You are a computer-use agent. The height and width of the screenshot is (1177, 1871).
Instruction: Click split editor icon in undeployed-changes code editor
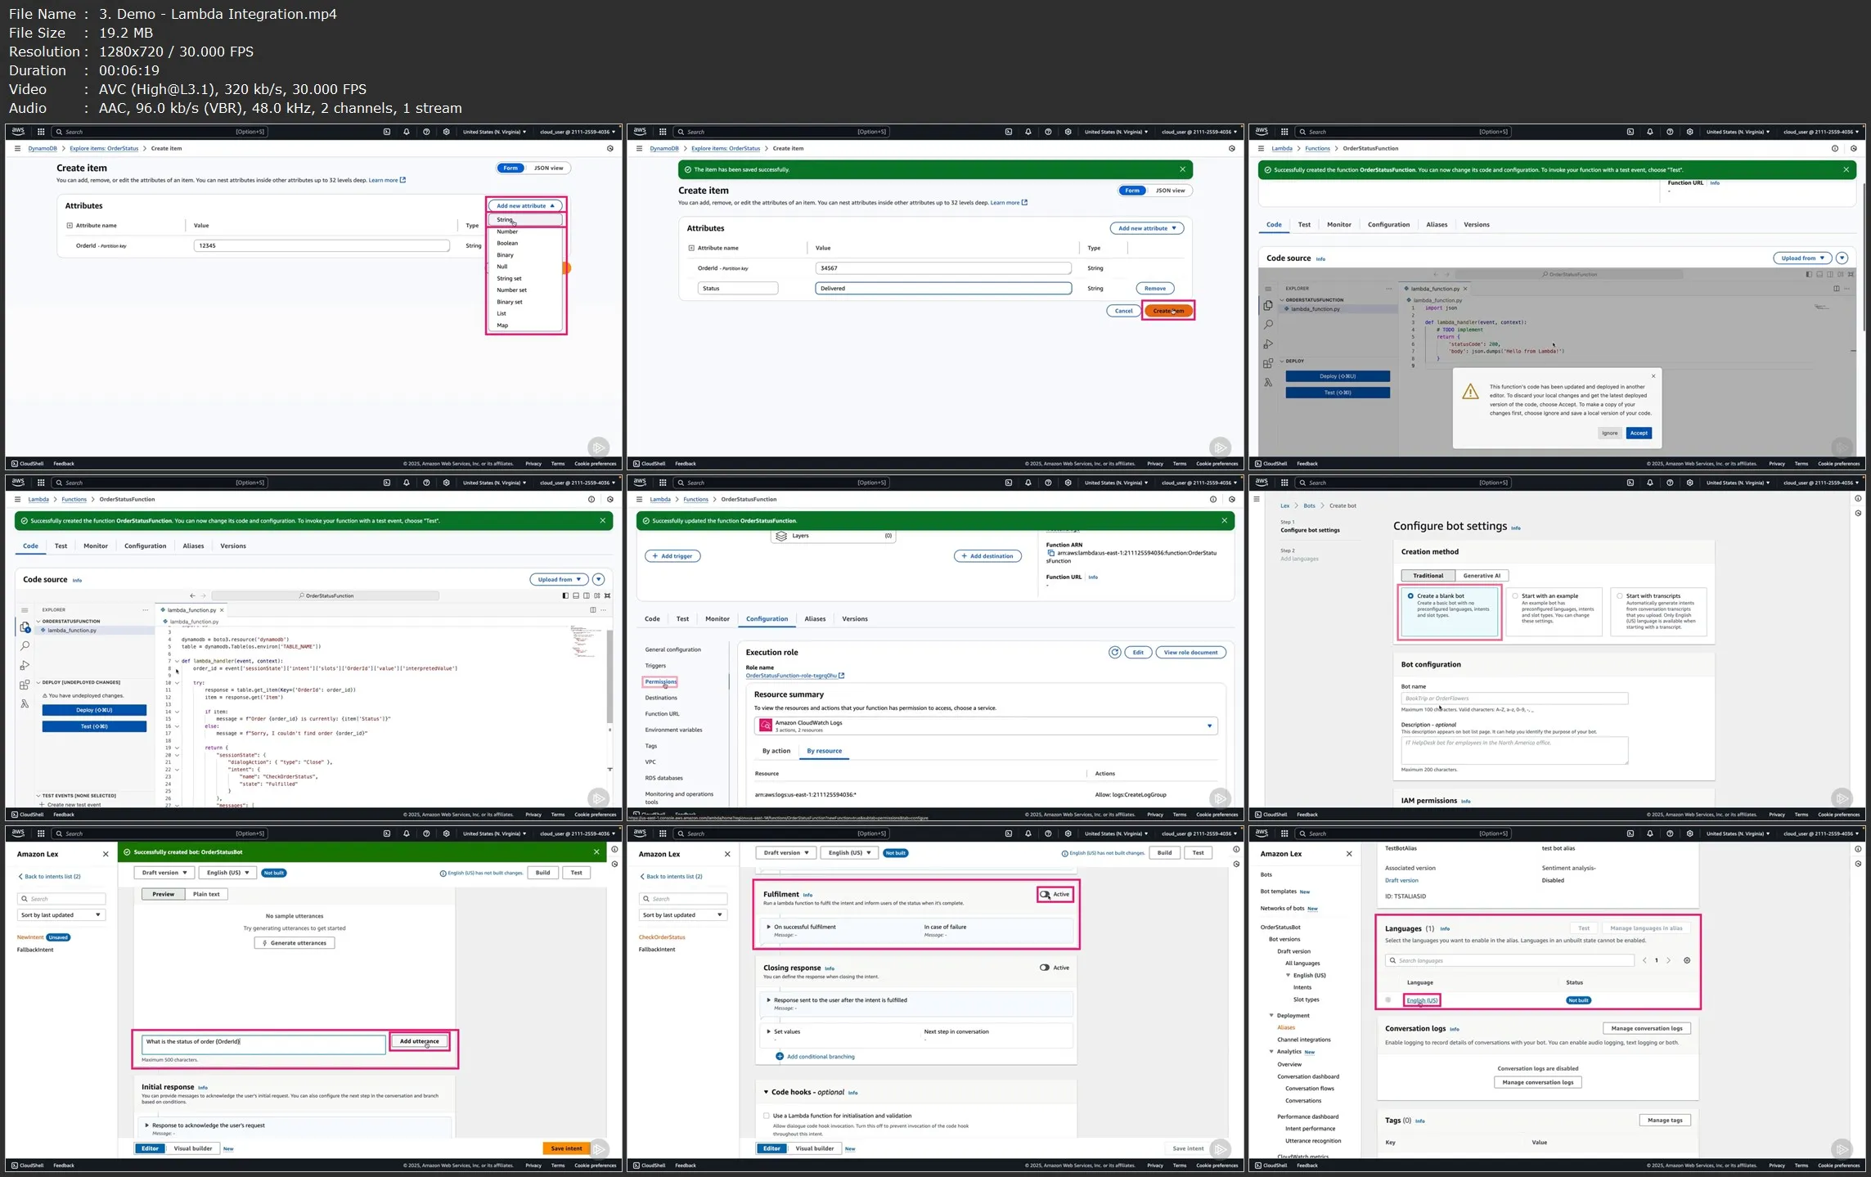[593, 609]
